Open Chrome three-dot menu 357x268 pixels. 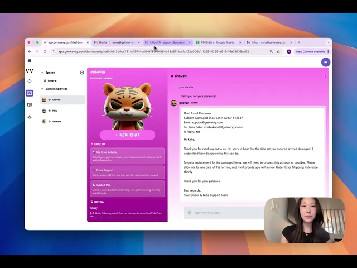(x=329, y=52)
